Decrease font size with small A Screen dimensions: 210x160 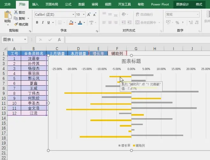(x=95, y=14)
